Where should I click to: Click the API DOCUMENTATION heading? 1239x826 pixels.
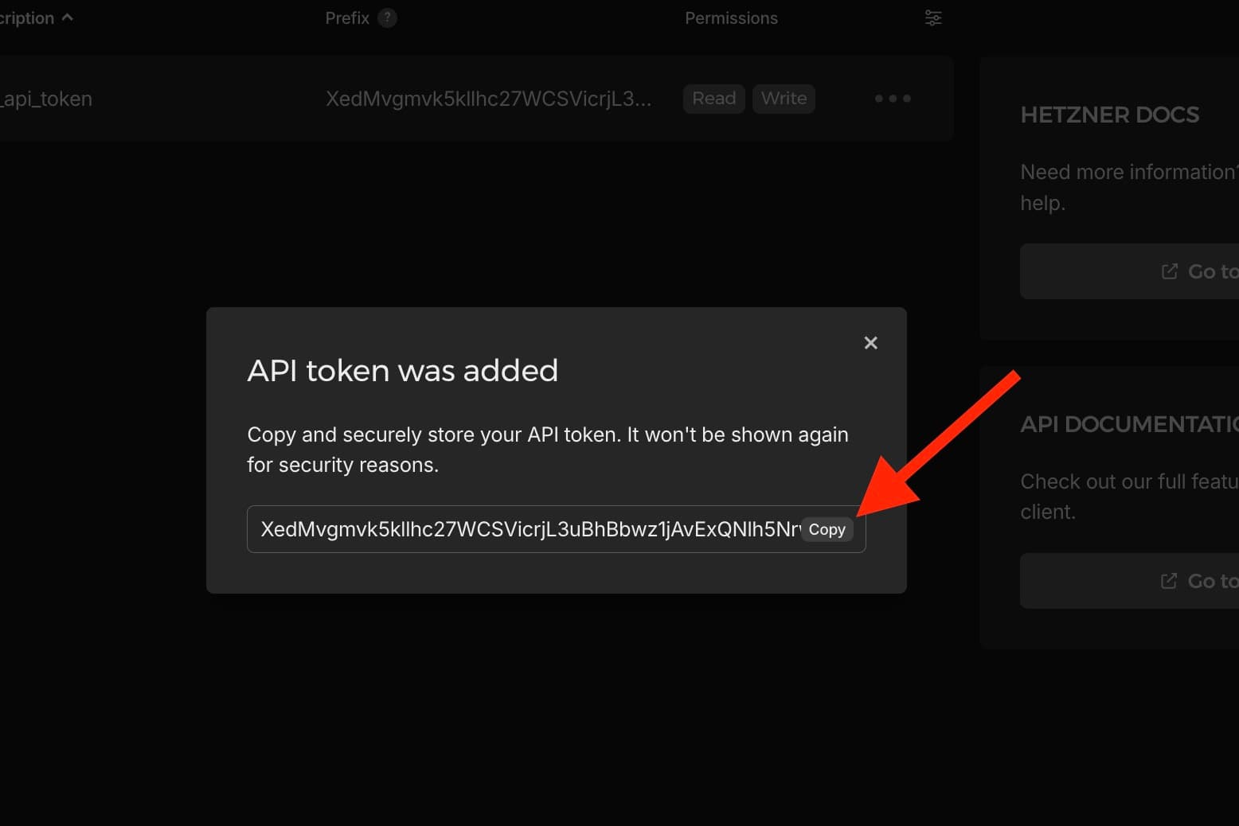(x=1129, y=424)
